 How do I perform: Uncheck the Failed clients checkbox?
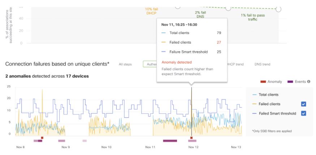pos(304,104)
